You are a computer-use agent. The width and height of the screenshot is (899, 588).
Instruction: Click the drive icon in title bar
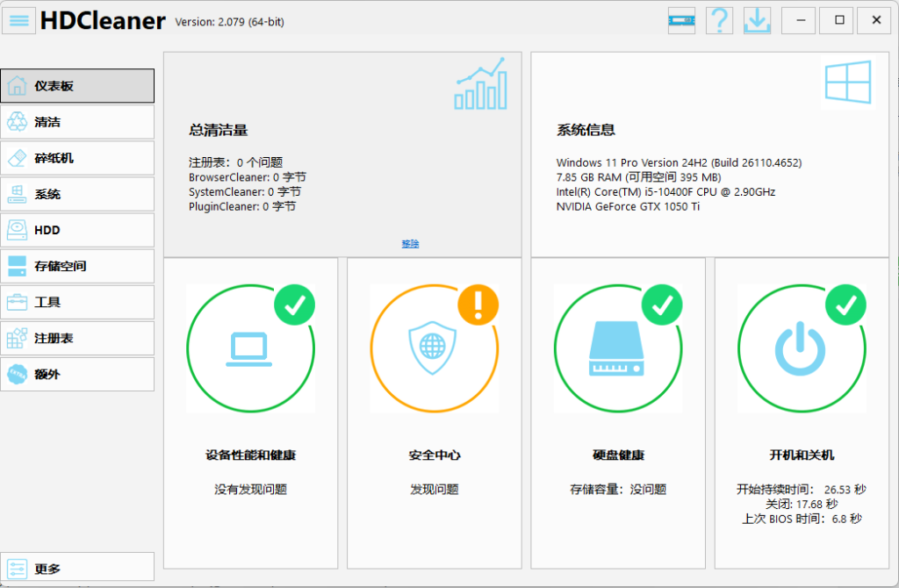coord(681,20)
